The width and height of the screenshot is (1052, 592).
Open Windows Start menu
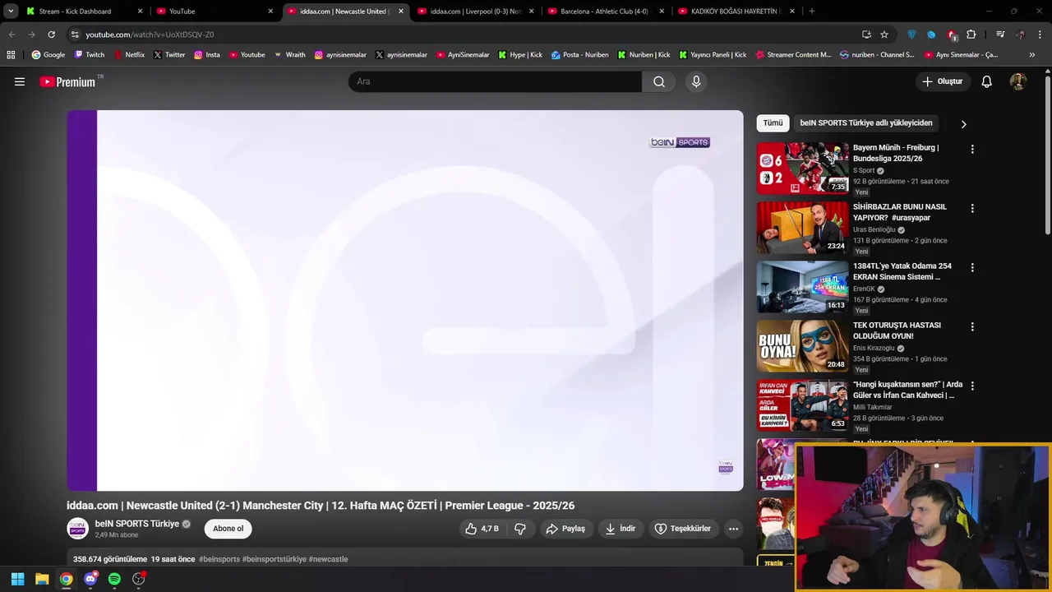[x=17, y=579]
